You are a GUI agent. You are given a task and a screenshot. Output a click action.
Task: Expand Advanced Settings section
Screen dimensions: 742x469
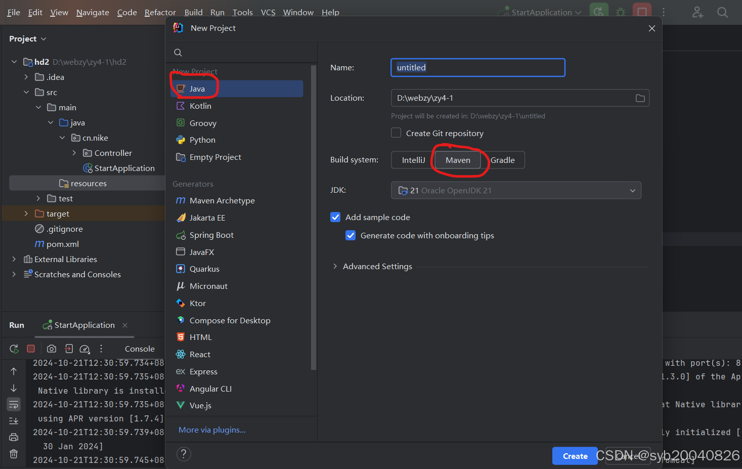(335, 266)
